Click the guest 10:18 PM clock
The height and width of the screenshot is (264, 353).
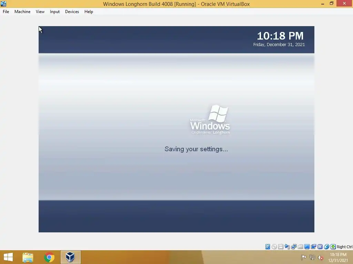pos(280,36)
